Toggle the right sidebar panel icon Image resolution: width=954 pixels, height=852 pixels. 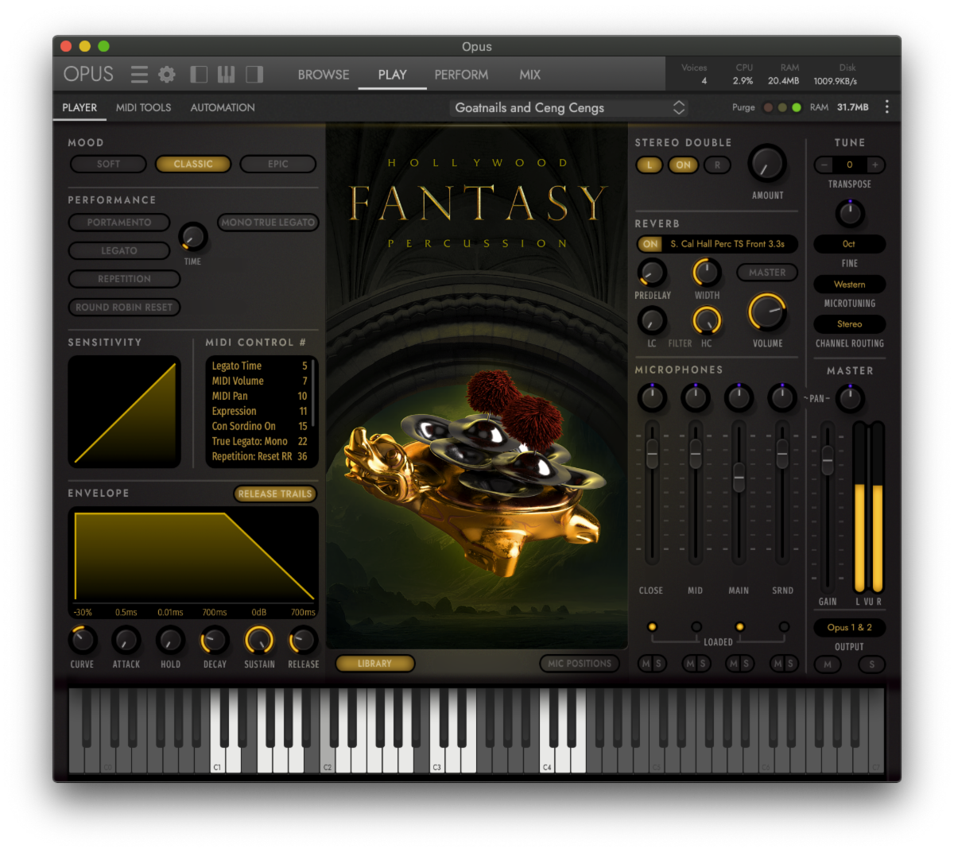(x=254, y=75)
